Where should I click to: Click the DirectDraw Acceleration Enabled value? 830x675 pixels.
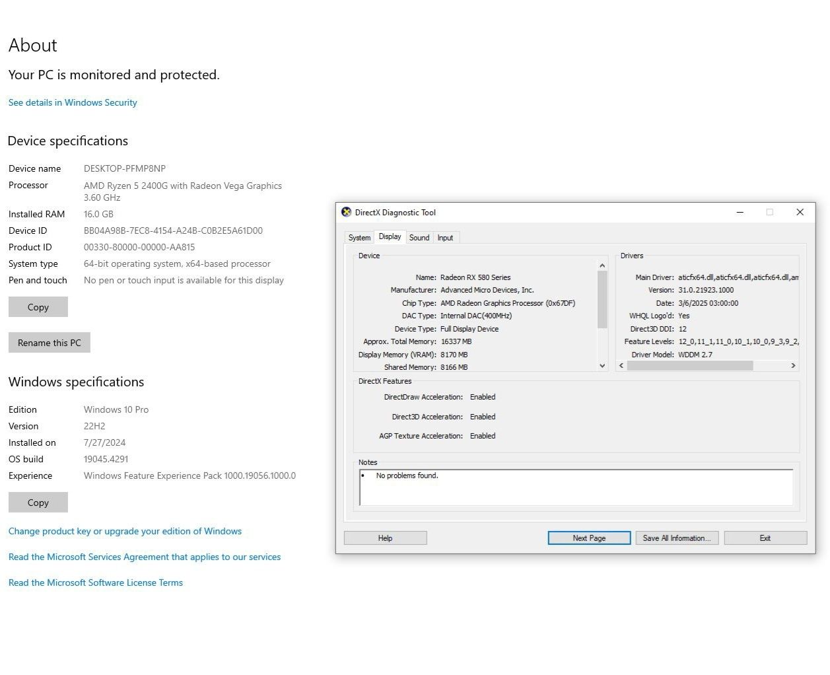[x=483, y=397]
